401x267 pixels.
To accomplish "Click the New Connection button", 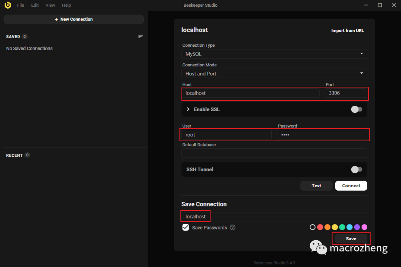I will 74,19.
